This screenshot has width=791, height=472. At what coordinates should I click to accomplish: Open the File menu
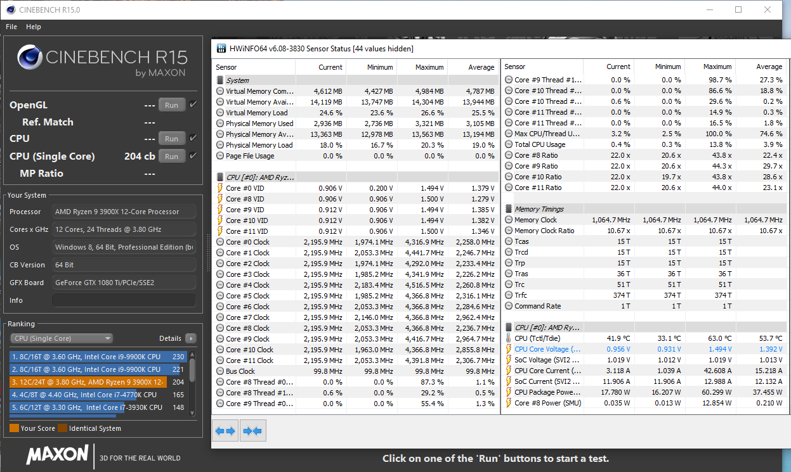[11, 27]
